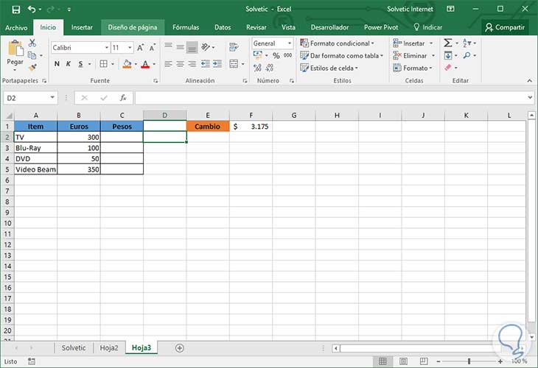Click the Copy icon in Portapapeles
Viewport: 538px width, 368px height.
coord(32,55)
